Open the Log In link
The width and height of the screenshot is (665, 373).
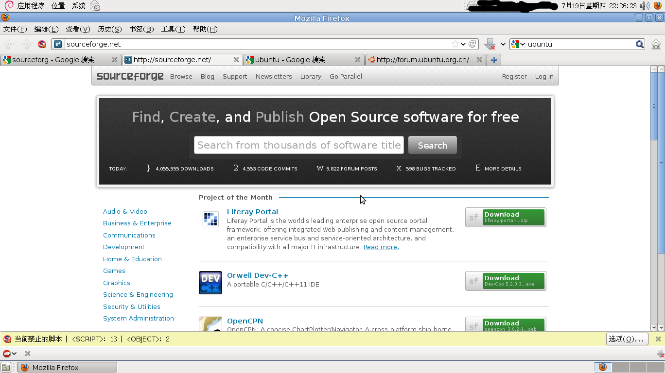coord(544,77)
